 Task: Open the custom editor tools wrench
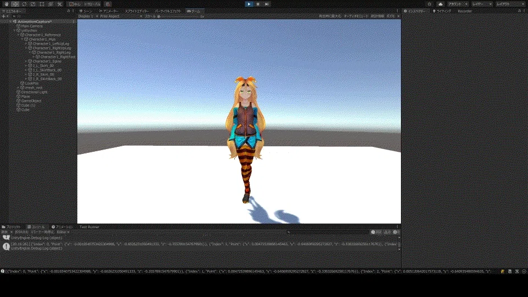[x=59, y=4]
